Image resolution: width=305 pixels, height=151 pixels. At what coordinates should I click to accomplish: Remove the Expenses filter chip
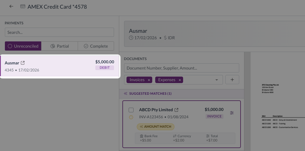click(x=180, y=80)
